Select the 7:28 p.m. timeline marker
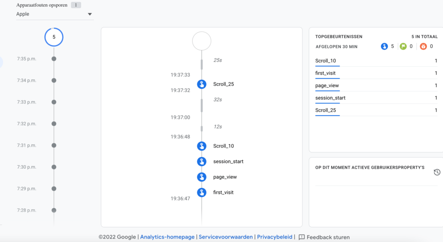Viewport: 443px width, 242px height. [54, 210]
